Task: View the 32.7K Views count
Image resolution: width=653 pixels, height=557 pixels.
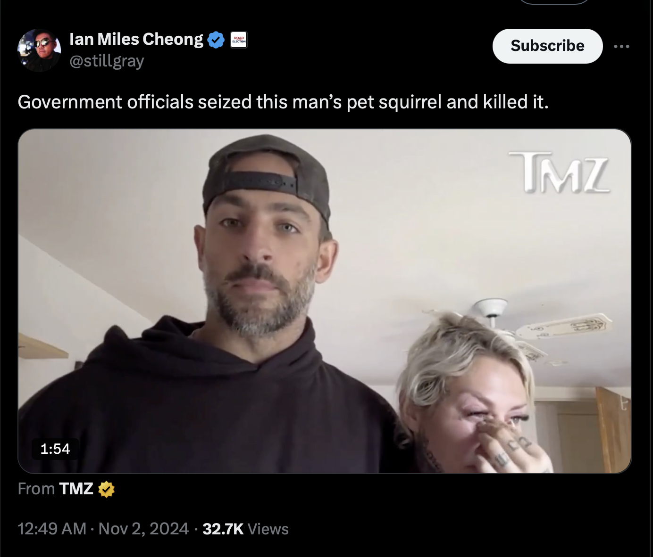Action: coord(245,529)
